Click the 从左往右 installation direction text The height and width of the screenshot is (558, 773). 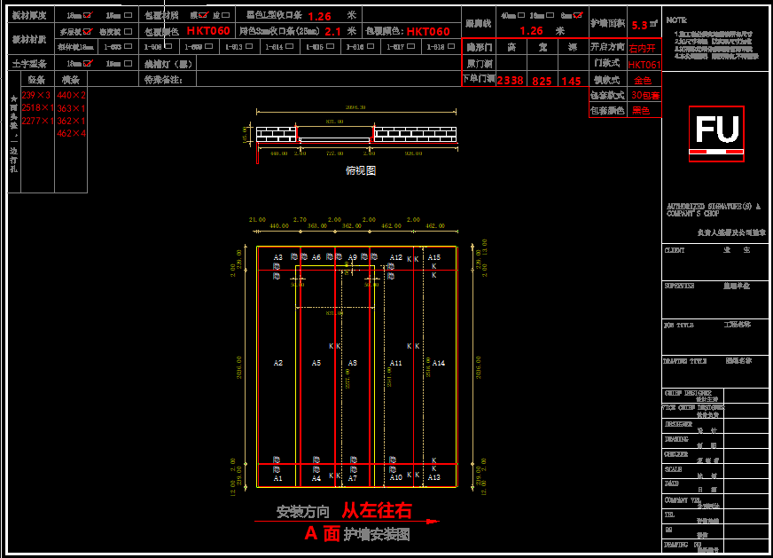tap(377, 511)
